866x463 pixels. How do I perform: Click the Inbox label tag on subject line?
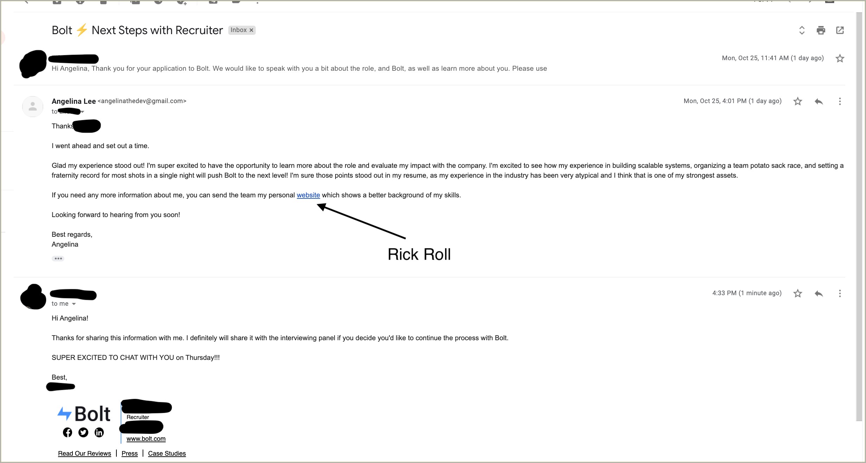pos(241,29)
